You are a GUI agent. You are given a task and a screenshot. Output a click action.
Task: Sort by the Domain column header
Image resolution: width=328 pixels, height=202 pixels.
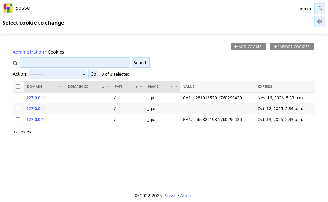tap(34, 86)
